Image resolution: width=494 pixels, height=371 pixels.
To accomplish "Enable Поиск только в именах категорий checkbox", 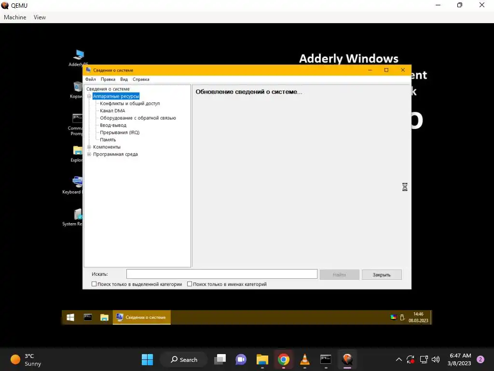I will click(189, 284).
